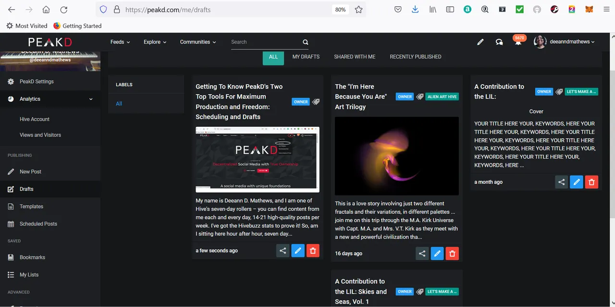Open the Feeds dropdown menu
Screen dimensions: 615x307
120,42
